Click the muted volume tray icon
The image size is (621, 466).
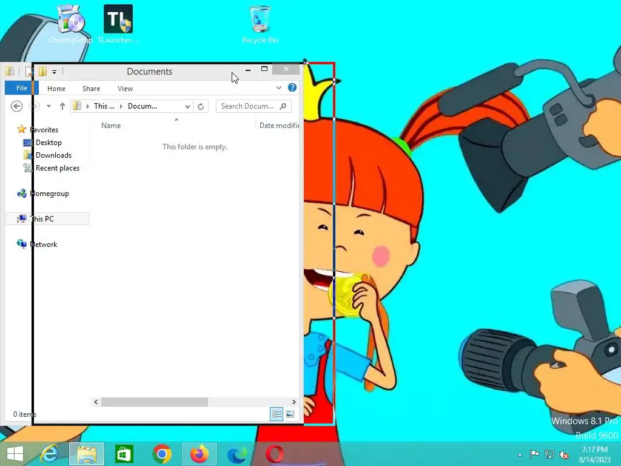pos(564,454)
